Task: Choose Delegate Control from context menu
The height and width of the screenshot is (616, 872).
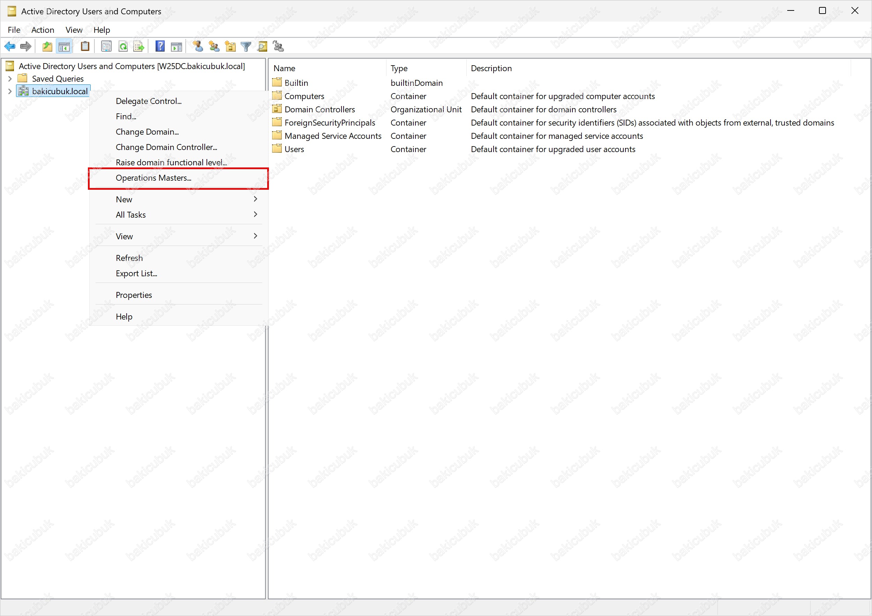Action: click(x=179, y=101)
